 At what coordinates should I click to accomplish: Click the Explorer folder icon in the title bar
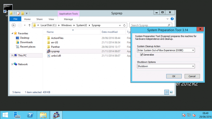pos(11,13)
